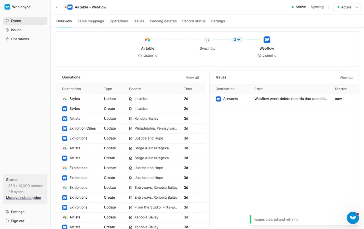Click Airtable icon in Styles Update row
The width and height of the screenshot is (364, 229).
pyautogui.click(x=65, y=99)
